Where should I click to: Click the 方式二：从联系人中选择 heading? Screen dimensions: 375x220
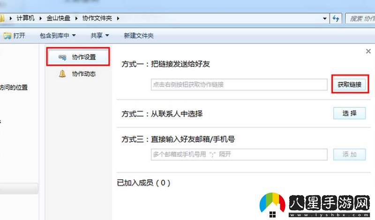coord(162,114)
